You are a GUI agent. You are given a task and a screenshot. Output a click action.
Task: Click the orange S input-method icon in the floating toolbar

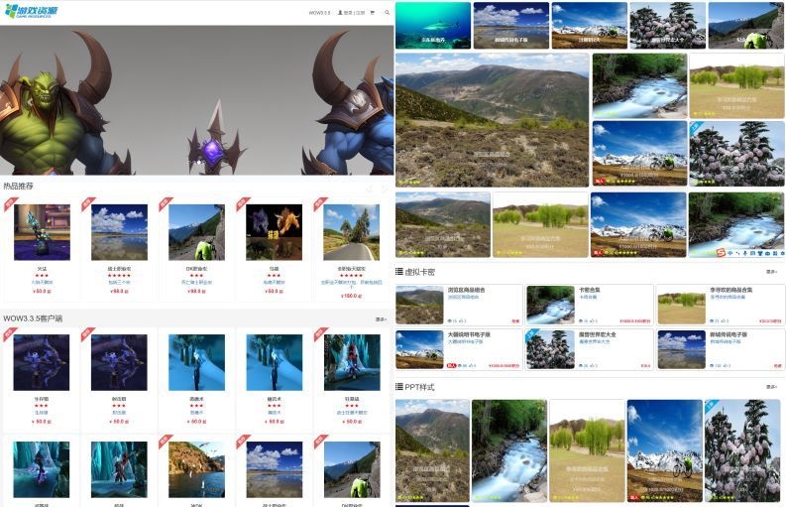pos(721,252)
